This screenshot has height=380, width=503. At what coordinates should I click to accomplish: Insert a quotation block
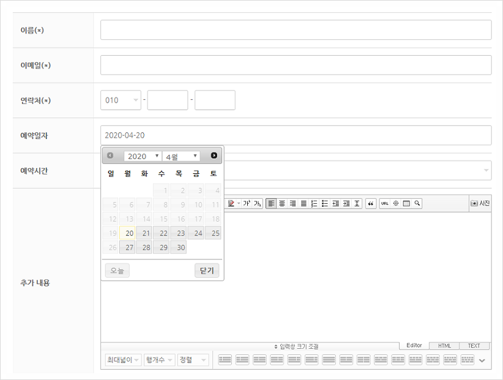pyautogui.click(x=371, y=203)
